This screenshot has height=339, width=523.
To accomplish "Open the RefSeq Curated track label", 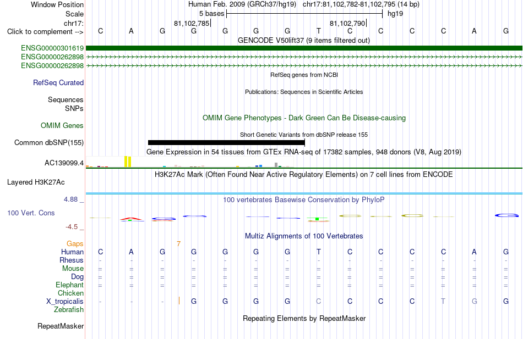I will pyautogui.click(x=58, y=82).
